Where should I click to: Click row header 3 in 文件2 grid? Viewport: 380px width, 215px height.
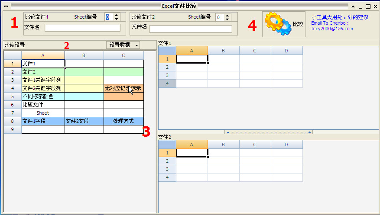[167, 169]
